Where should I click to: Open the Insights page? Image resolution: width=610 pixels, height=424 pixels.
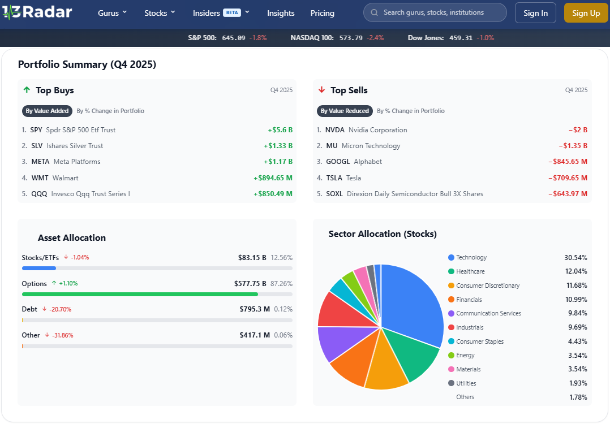(281, 13)
